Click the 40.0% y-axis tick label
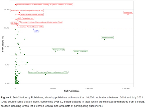 (7, 10)
